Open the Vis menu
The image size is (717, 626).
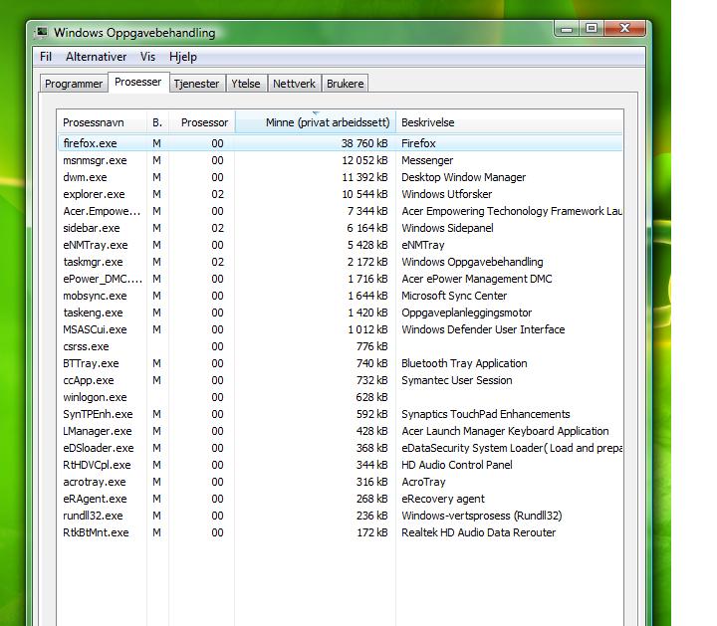[148, 58]
